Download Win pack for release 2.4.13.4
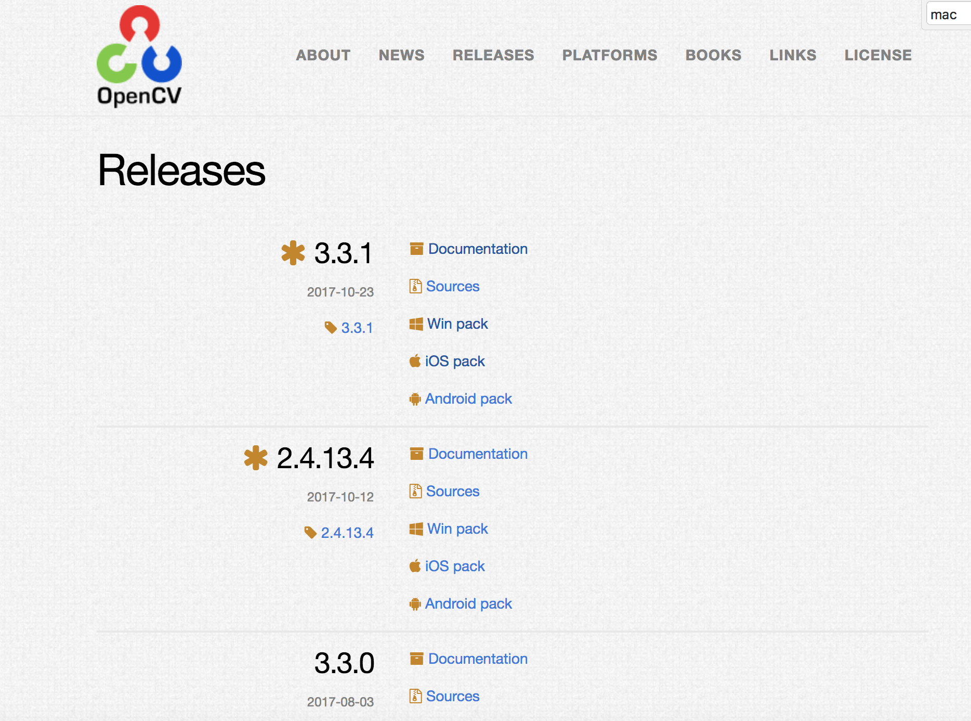The width and height of the screenshot is (971, 721). 457,529
